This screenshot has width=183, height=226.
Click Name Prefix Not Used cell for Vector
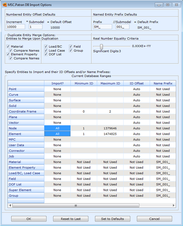163,123
